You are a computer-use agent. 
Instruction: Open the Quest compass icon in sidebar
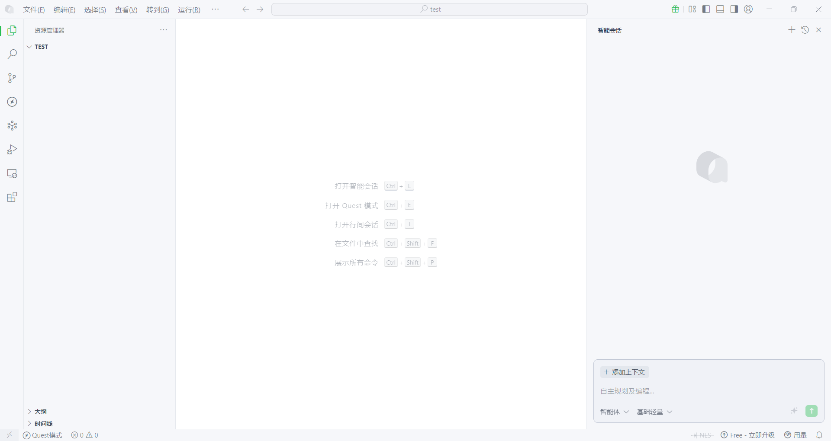point(12,102)
